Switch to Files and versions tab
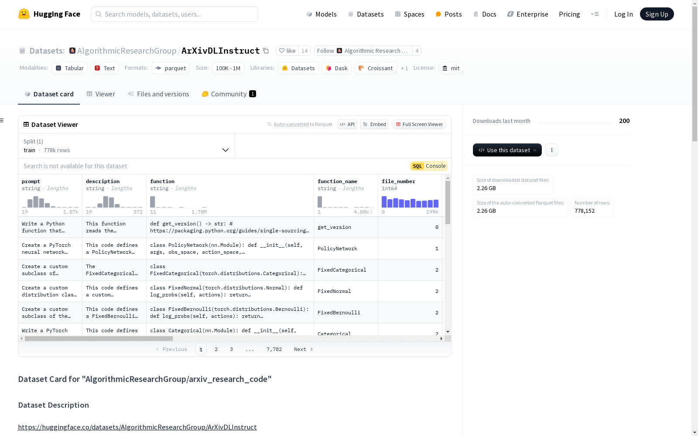The width and height of the screenshot is (698, 436). (158, 94)
